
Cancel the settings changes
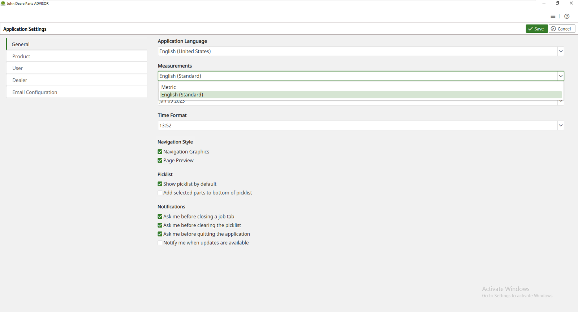tap(562, 29)
